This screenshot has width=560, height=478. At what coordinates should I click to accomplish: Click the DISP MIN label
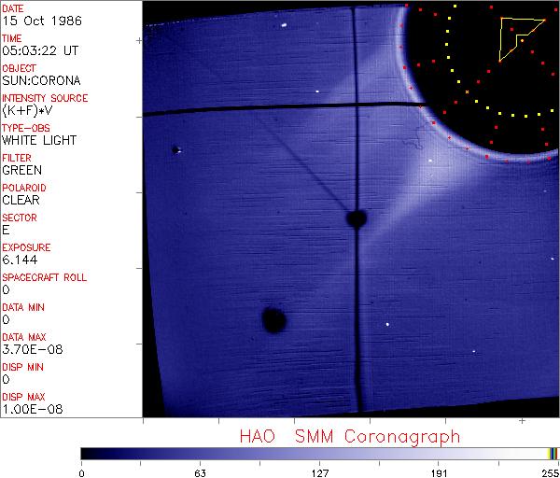(22, 367)
